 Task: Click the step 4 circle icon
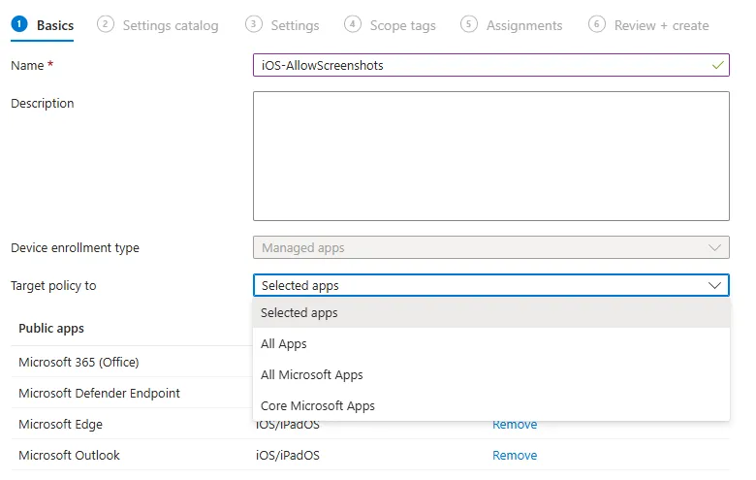coord(353,23)
